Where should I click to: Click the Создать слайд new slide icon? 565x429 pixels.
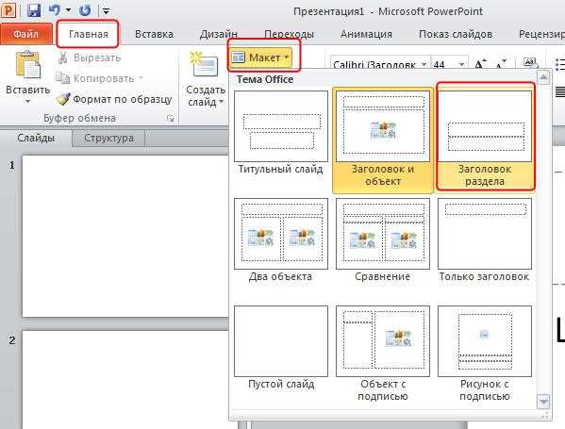(x=205, y=65)
